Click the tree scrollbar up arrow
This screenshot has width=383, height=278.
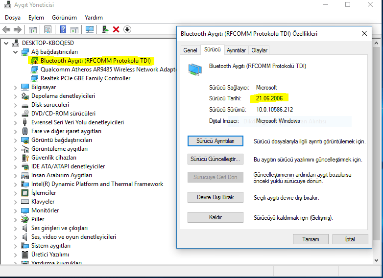click(376, 44)
